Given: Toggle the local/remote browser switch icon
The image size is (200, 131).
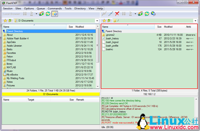Looking at the screenshot, I should pos(55,14).
